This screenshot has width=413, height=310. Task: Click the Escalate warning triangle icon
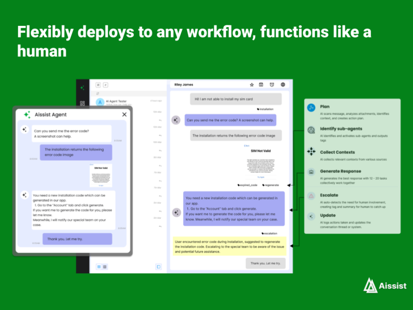311,196
